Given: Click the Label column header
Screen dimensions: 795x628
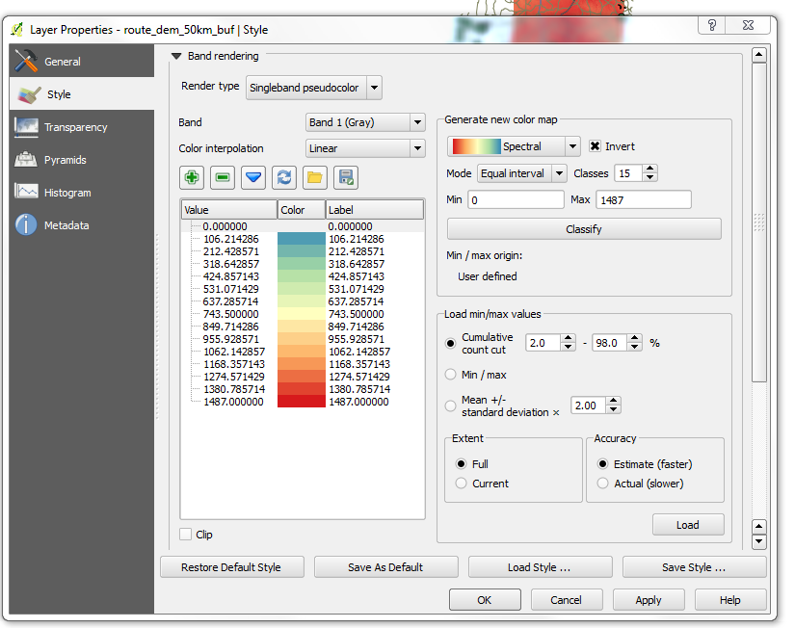Looking at the screenshot, I should coord(375,210).
